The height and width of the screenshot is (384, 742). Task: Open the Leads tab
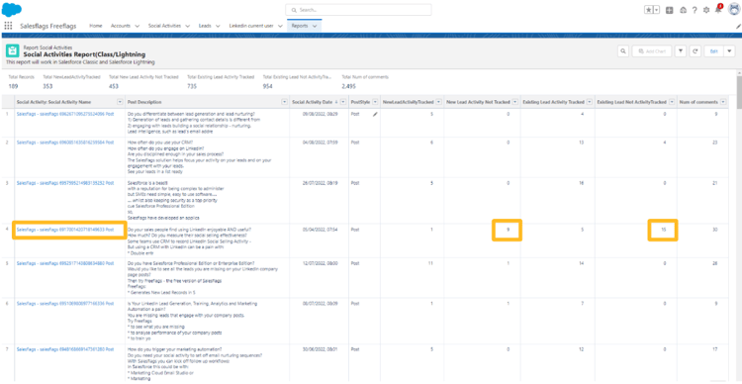coord(205,26)
